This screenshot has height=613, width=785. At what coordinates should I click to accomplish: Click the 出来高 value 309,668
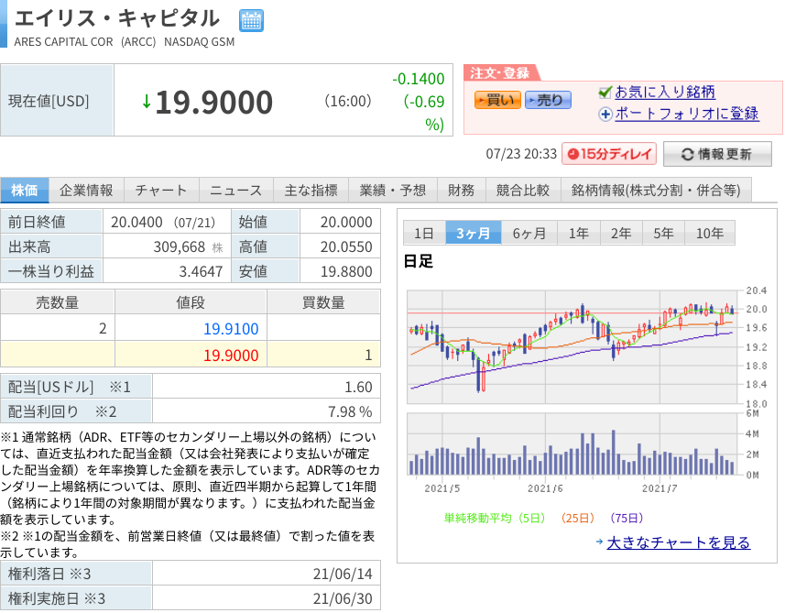(180, 246)
